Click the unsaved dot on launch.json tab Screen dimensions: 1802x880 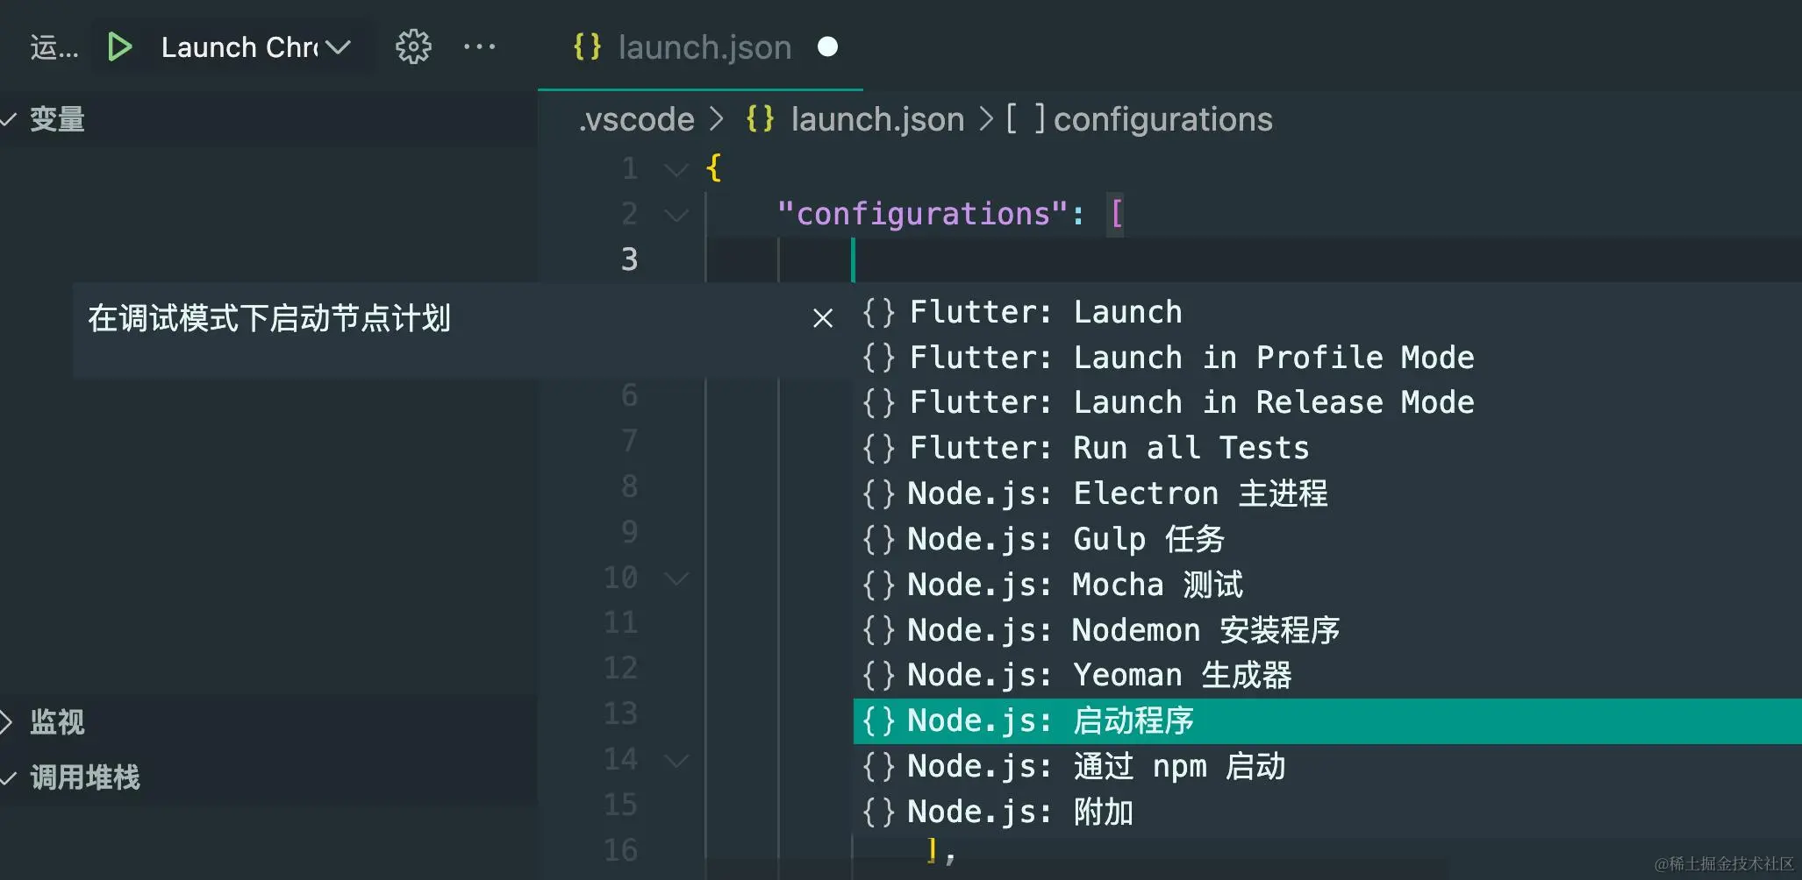[x=827, y=46]
